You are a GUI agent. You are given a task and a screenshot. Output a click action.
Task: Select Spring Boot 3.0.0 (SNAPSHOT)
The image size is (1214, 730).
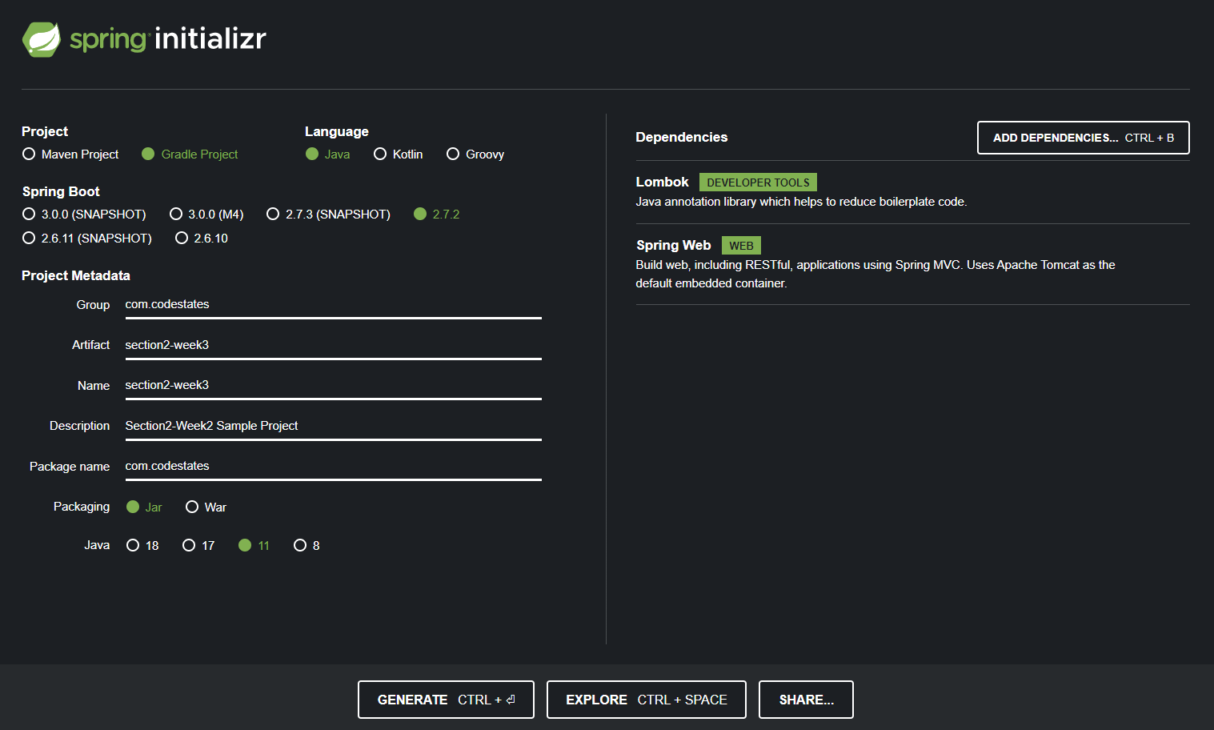(x=84, y=214)
